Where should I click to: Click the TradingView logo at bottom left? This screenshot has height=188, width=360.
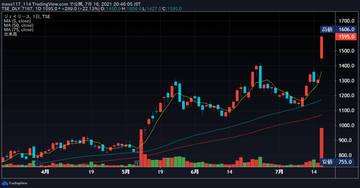14,183
